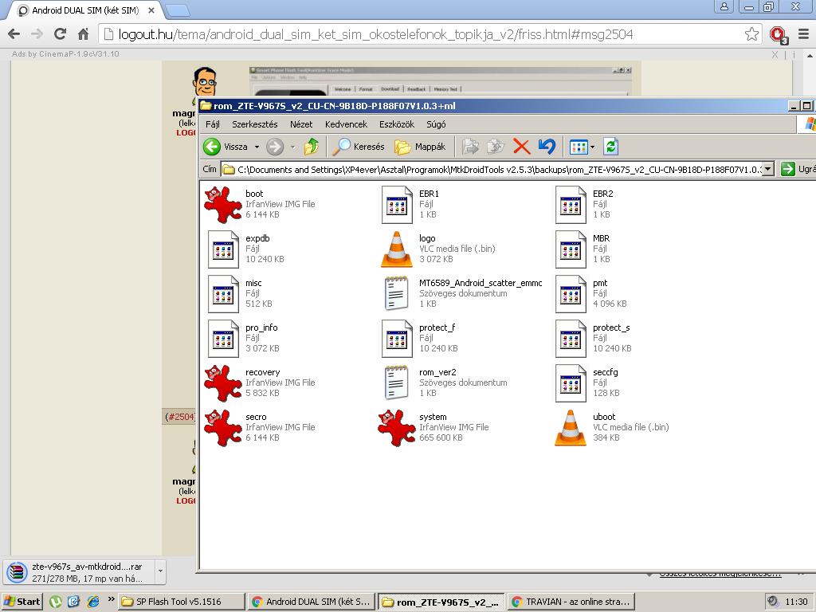This screenshot has height=612, width=816.
Task: Open download item zte-v967s rar options arrow
Action: (160, 571)
